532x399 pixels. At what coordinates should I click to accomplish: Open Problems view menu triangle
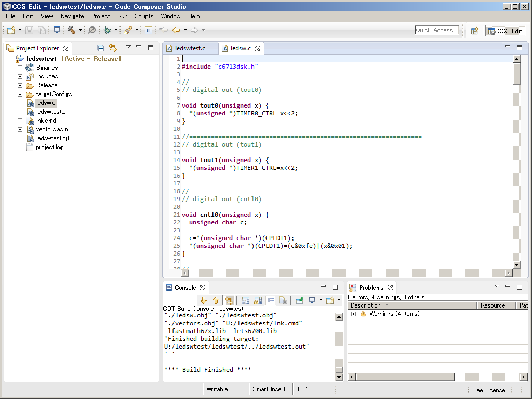(497, 286)
